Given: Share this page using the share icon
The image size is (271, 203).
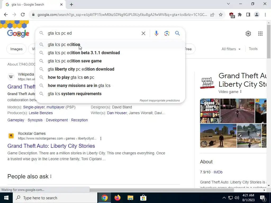Looking at the screenshot, I should (212, 15).
